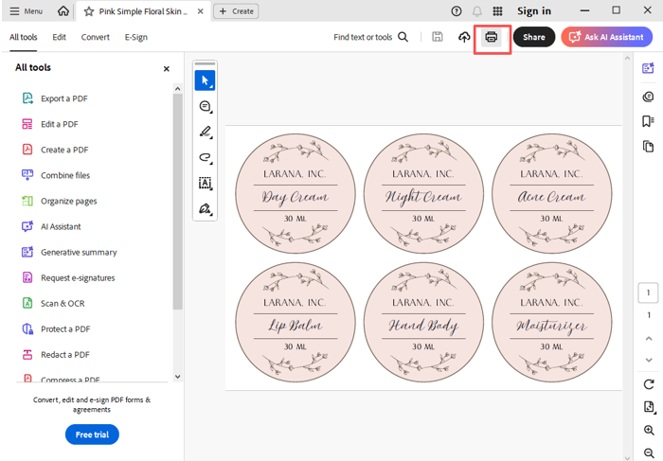663x461 pixels.
Task: Select the Highlight pen tool
Action: point(205,133)
